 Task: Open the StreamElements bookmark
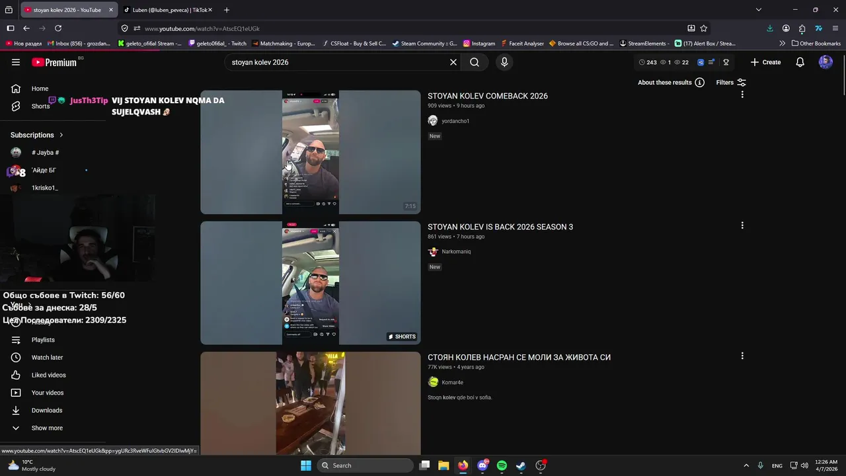[x=644, y=44]
